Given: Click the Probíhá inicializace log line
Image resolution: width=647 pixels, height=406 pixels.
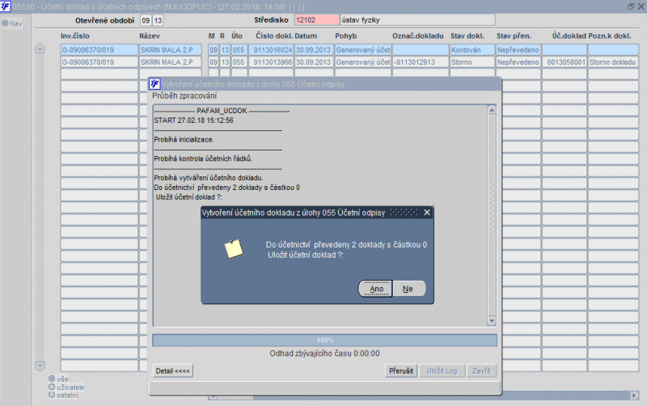Looking at the screenshot, I should point(184,139).
